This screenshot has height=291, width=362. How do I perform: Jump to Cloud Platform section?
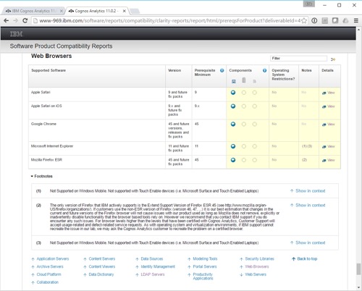49,274
